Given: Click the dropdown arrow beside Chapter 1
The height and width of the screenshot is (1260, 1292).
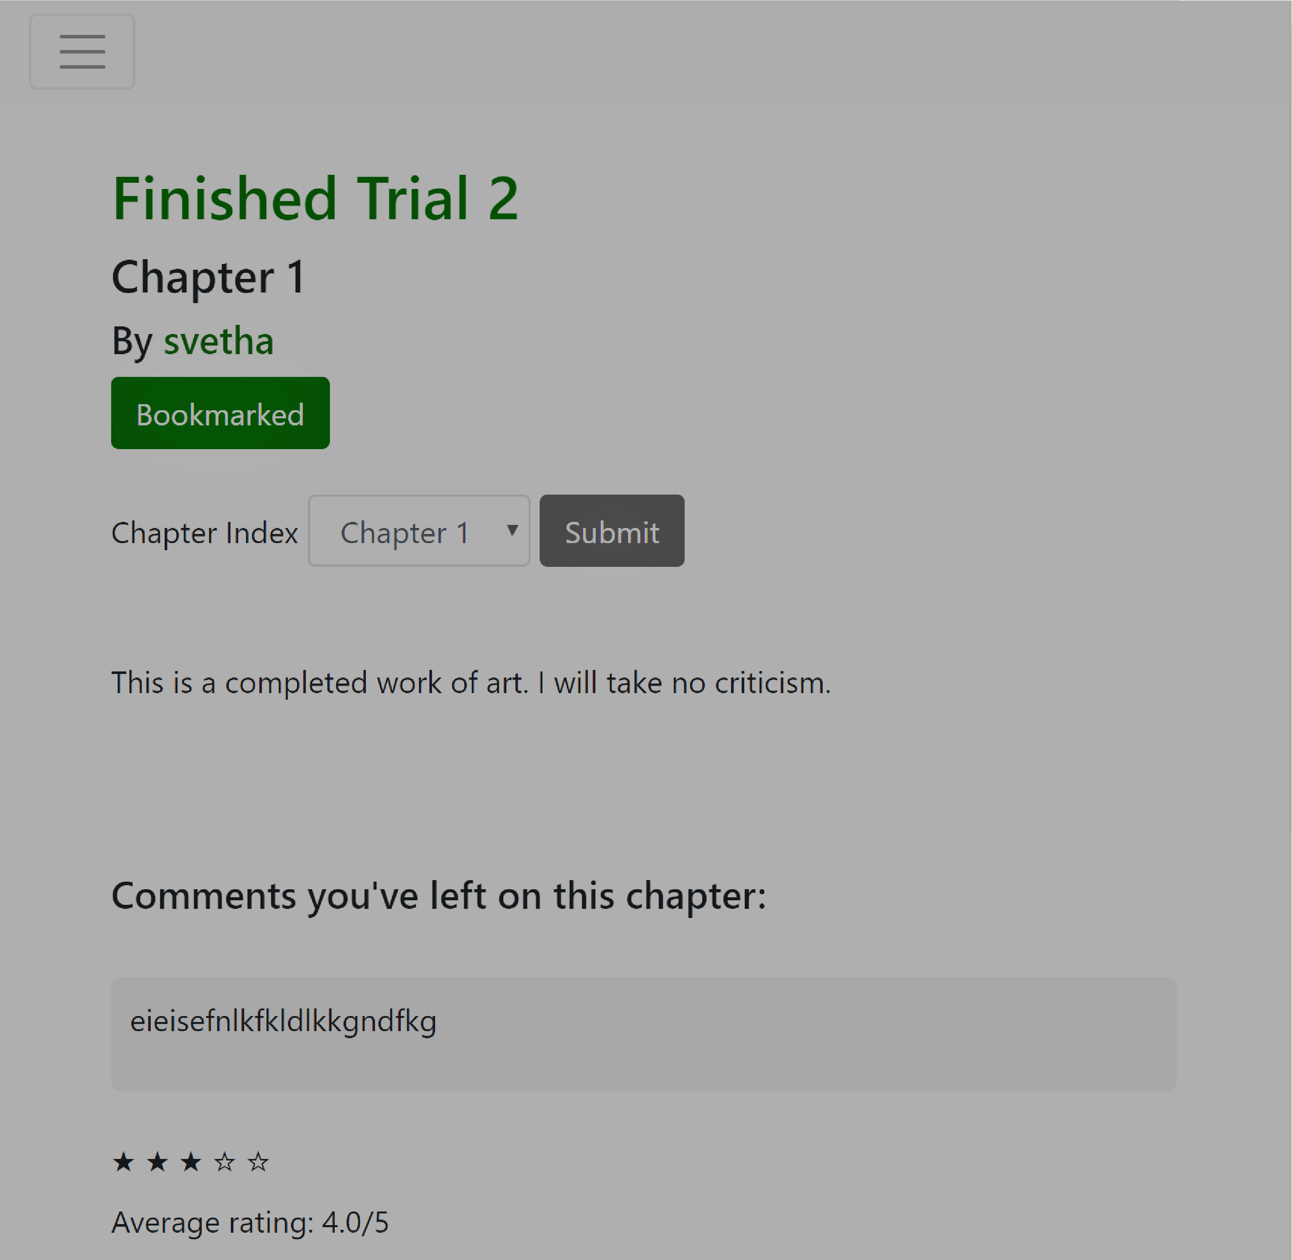Looking at the screenshot, I should (512, 530).
